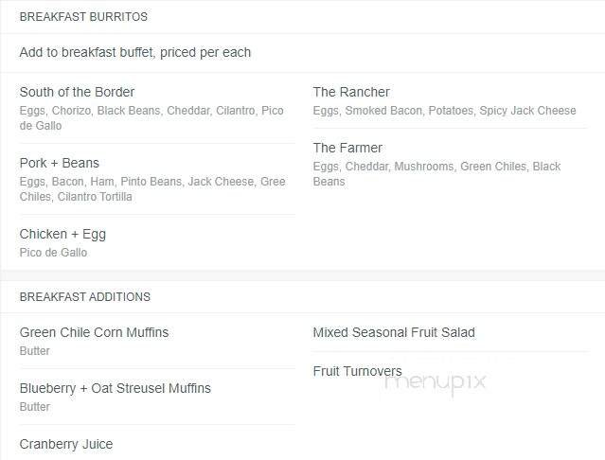Click The Farmer ingredients description
The height and width of the screenshot is (460, 605).
(x=436, y=173)
